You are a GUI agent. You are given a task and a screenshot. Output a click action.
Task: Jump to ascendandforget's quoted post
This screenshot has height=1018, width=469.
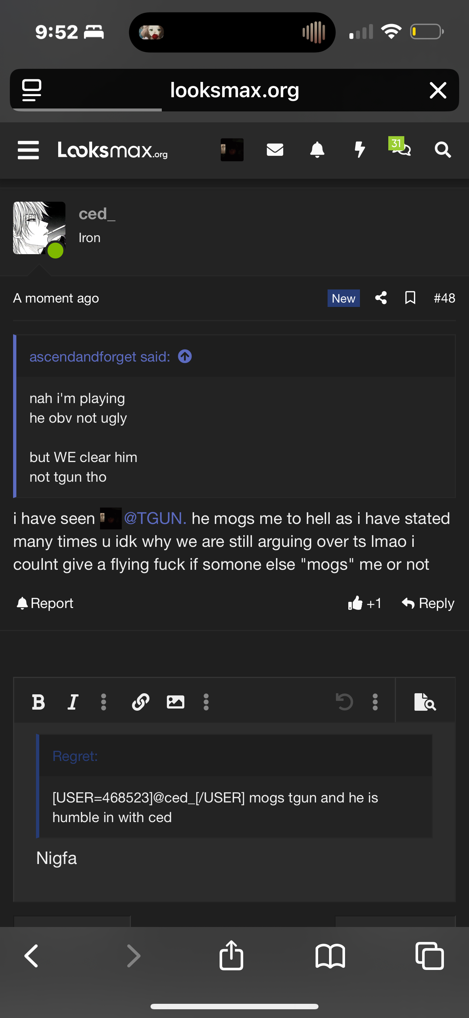coord(185,356)
